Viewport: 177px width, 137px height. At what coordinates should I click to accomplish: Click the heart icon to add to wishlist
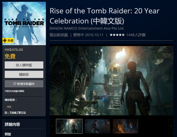(15, 84)
